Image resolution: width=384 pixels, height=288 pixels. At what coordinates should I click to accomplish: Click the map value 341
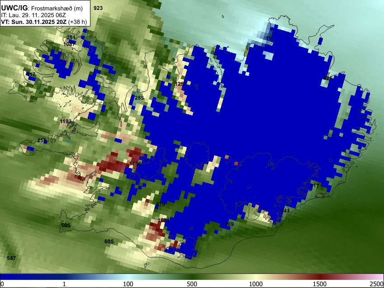[285, 211]
